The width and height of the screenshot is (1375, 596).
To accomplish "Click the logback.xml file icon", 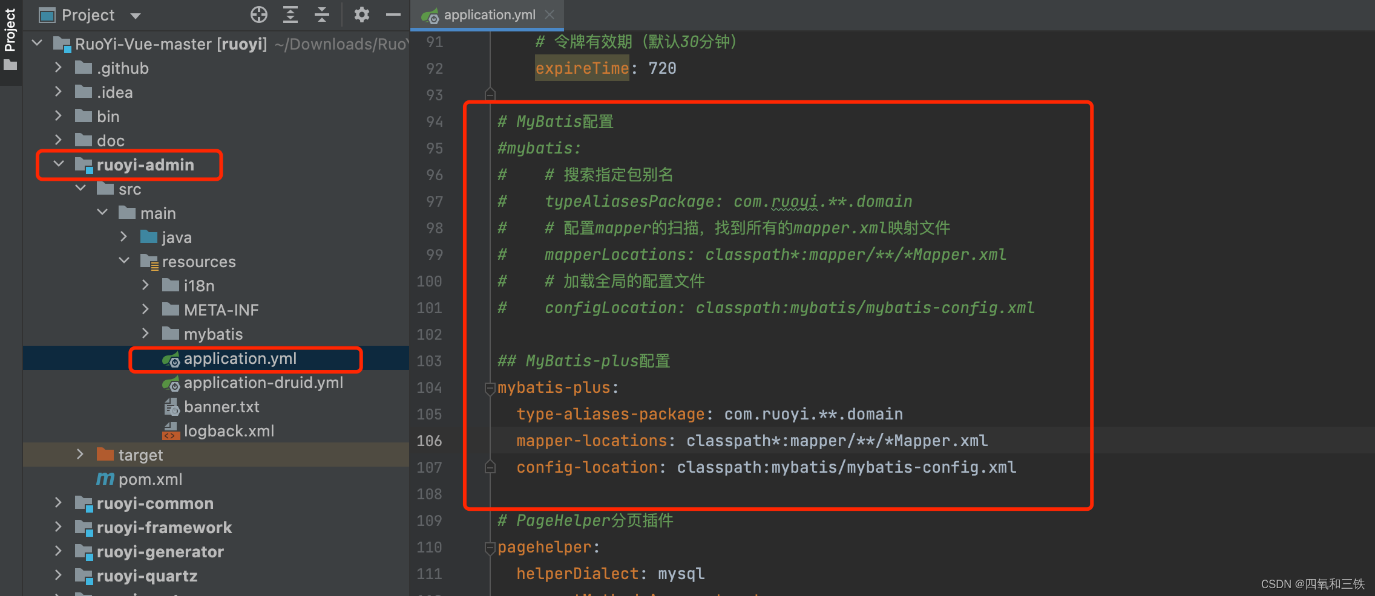I will (171, 431).
